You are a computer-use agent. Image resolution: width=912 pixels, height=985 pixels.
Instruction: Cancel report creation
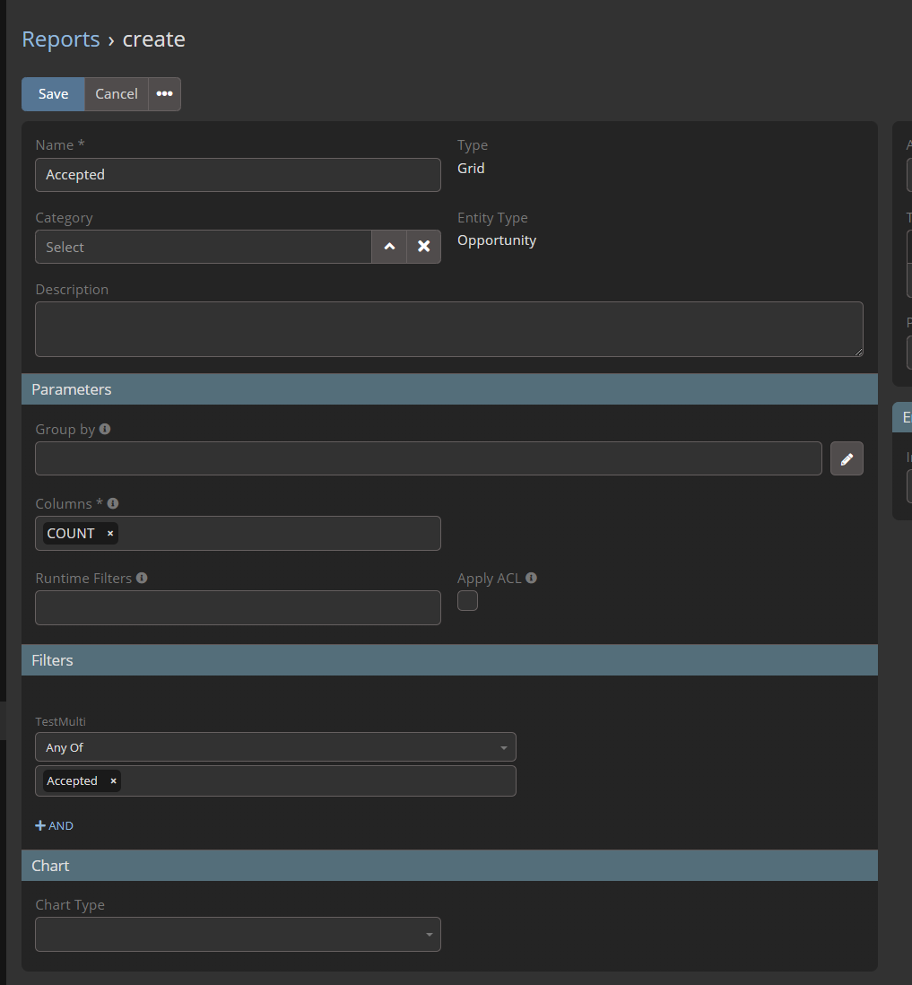pos(117,94)
